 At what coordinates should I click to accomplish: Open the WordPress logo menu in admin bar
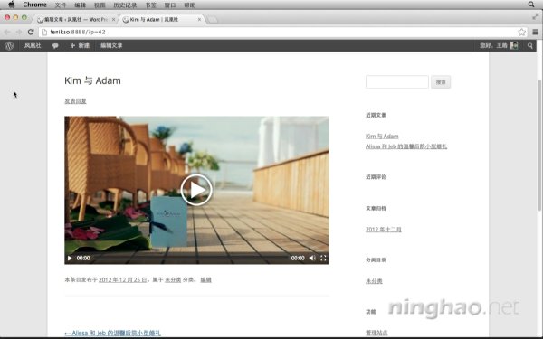(9, 45)
